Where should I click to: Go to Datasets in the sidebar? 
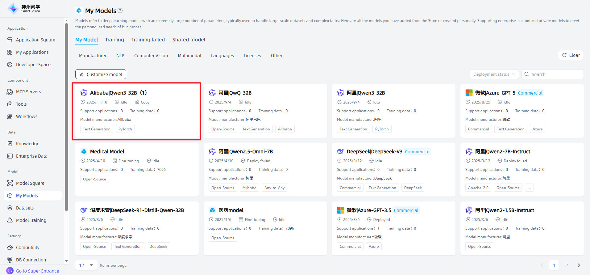(25, 208)
